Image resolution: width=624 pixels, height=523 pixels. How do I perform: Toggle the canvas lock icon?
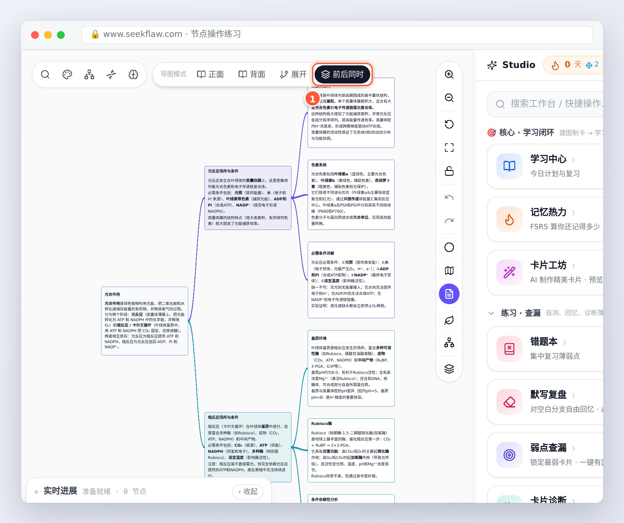[449, 171]
